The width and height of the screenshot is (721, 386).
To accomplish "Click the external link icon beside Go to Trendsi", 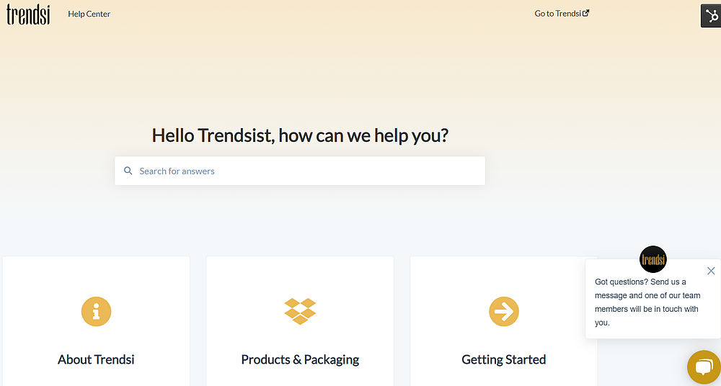I will (585, 14).
